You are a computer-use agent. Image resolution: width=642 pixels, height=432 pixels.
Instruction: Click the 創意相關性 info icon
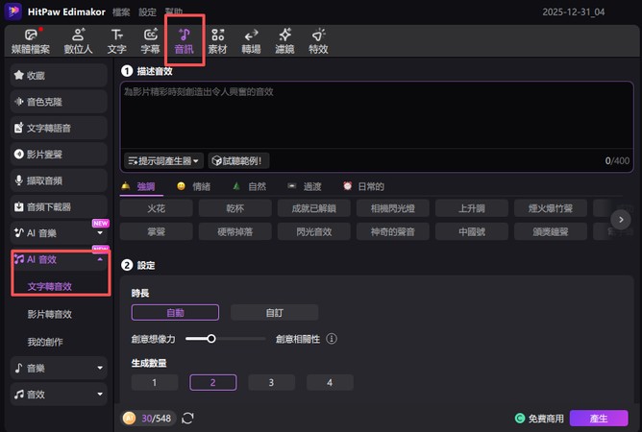pyautogui.click(x=332, y=339)
